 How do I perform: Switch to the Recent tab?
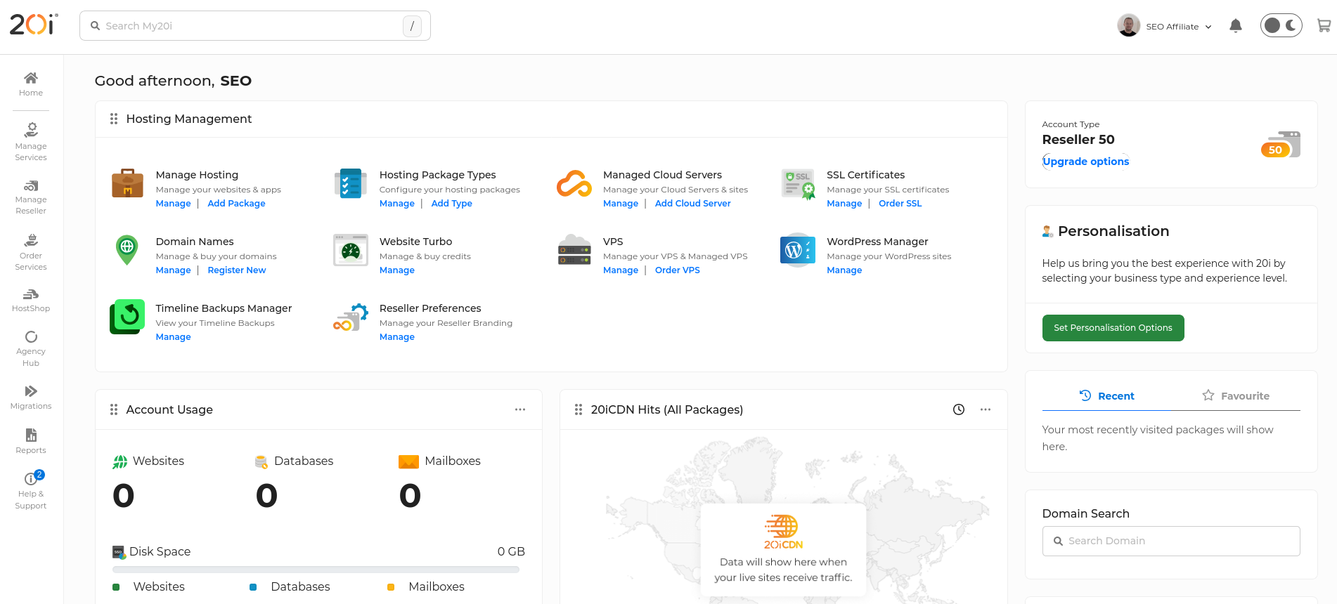pos(1106,396)
